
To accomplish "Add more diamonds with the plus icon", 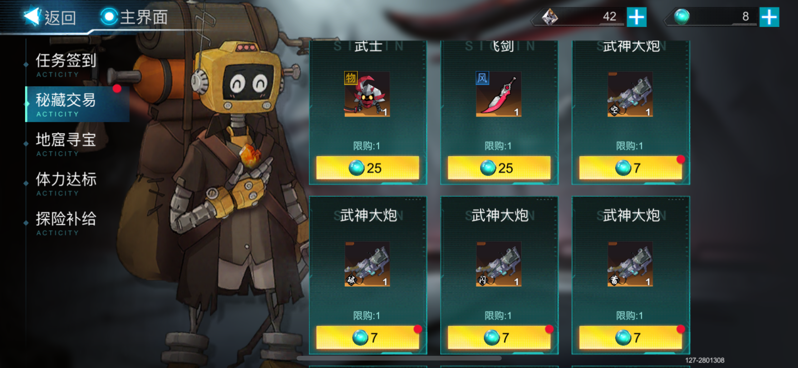I will tap(637, 17).
